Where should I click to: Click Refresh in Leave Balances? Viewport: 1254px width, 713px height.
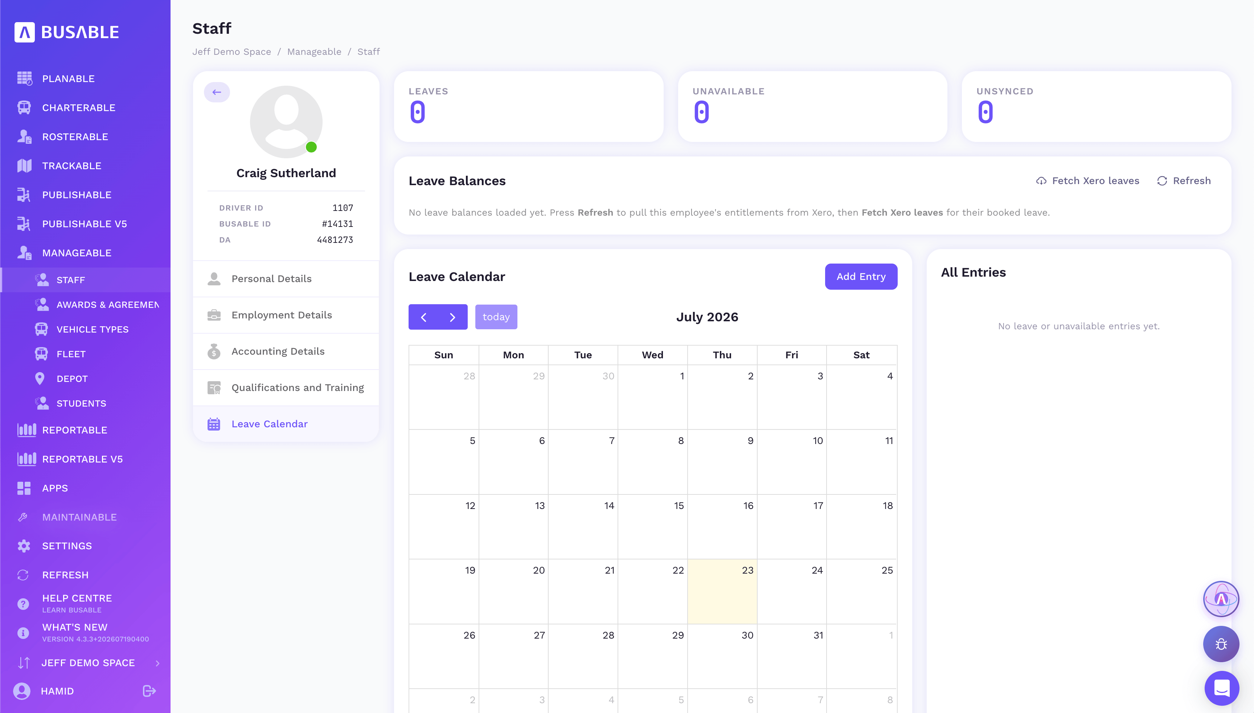tap(1184, 181)
